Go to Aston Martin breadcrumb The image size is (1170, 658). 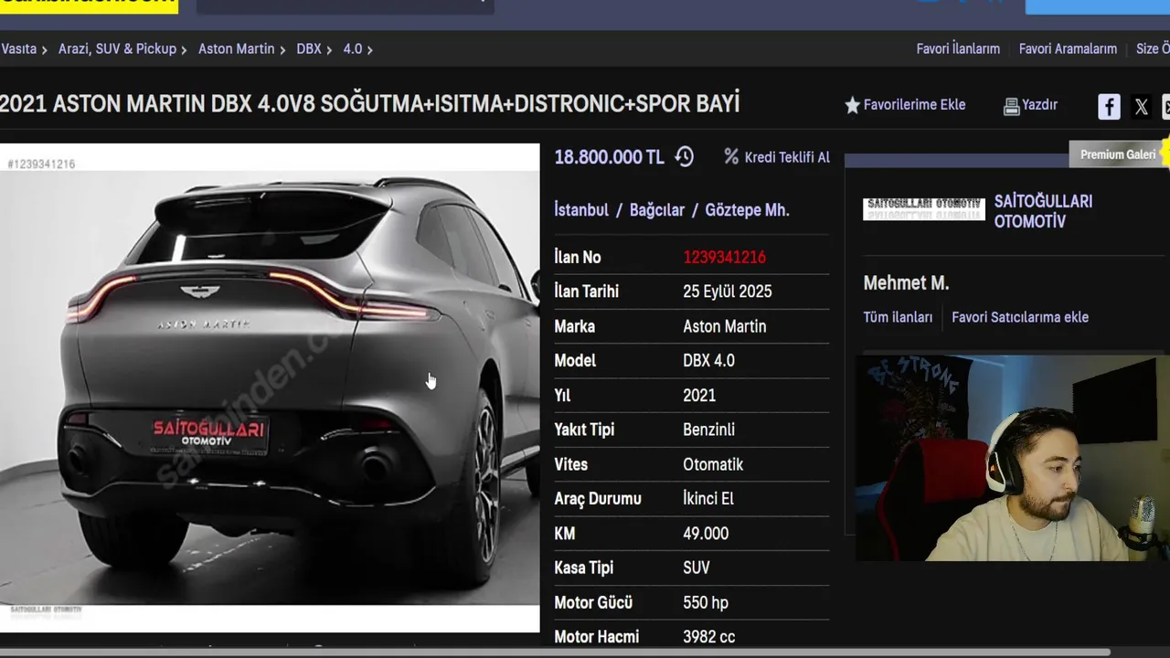pos(236,49)
